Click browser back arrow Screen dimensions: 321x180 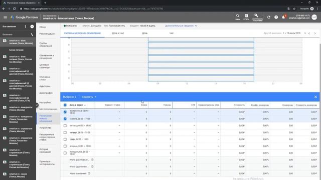[4, 9]
